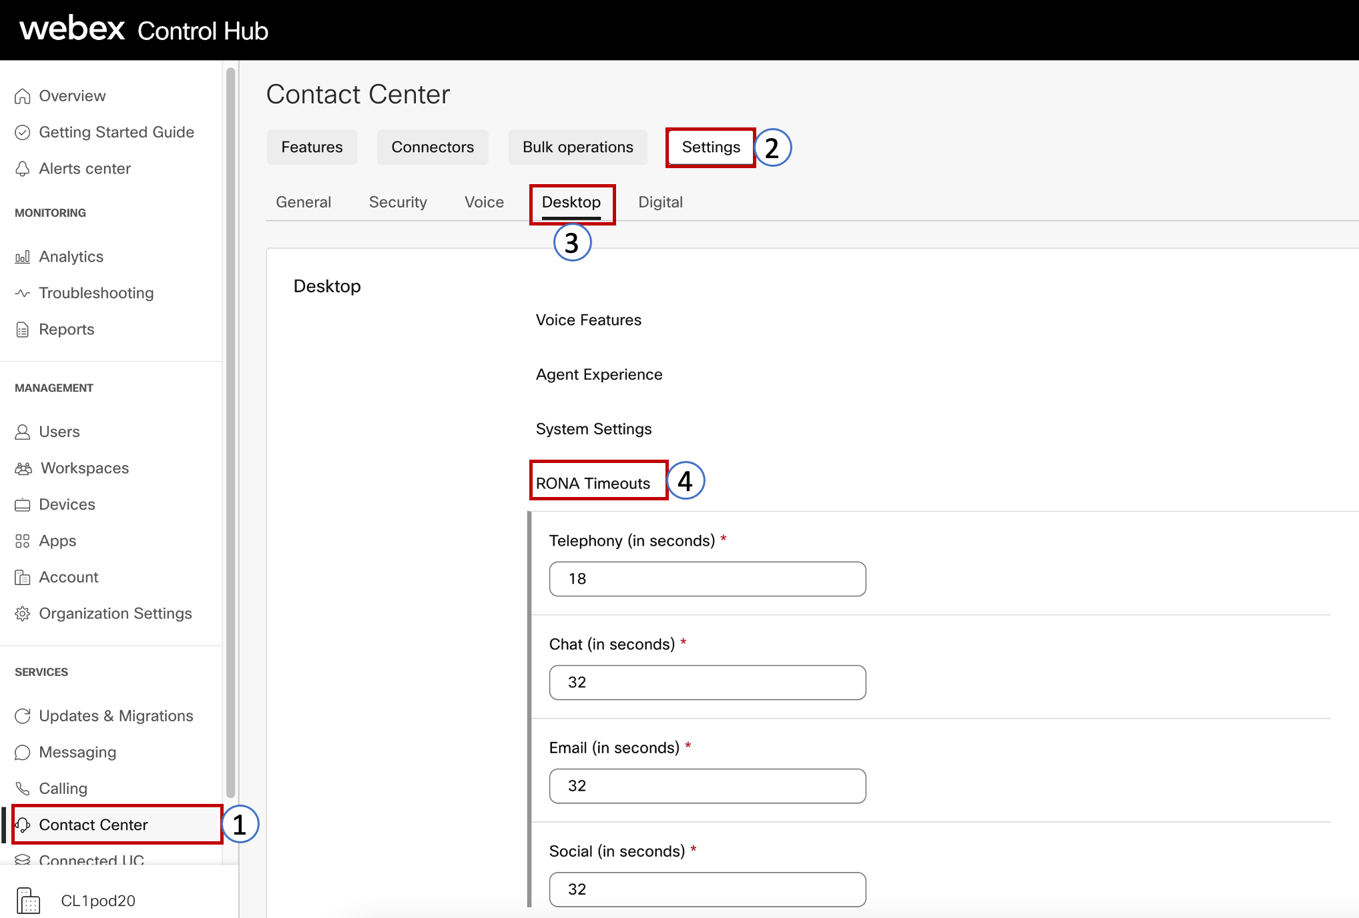Open the Devices panel

pos(67,504)
